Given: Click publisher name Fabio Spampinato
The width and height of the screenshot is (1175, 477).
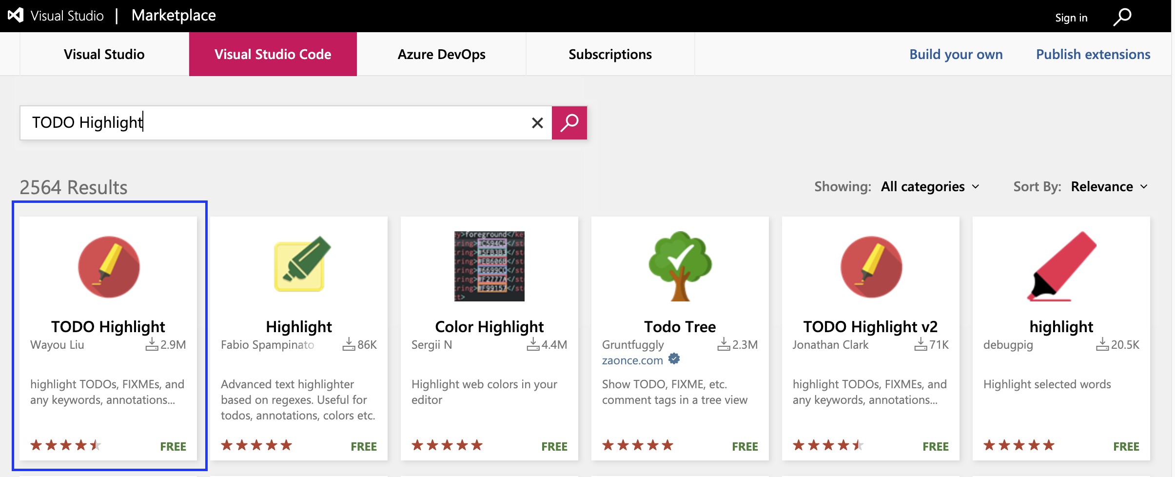Looking at the screenshot, I should click(268, 345).
